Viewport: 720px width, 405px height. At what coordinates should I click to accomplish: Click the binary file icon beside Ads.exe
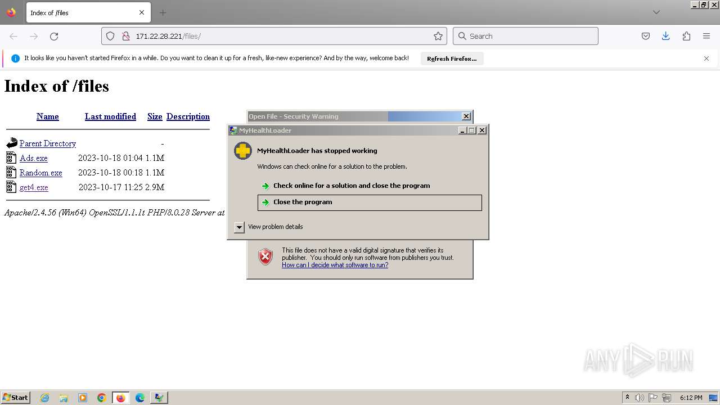(x=11, y=157)
